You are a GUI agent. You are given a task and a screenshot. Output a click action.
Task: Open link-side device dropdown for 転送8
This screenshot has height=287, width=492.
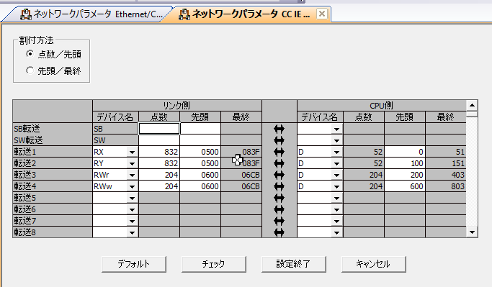tap(132, 232)
